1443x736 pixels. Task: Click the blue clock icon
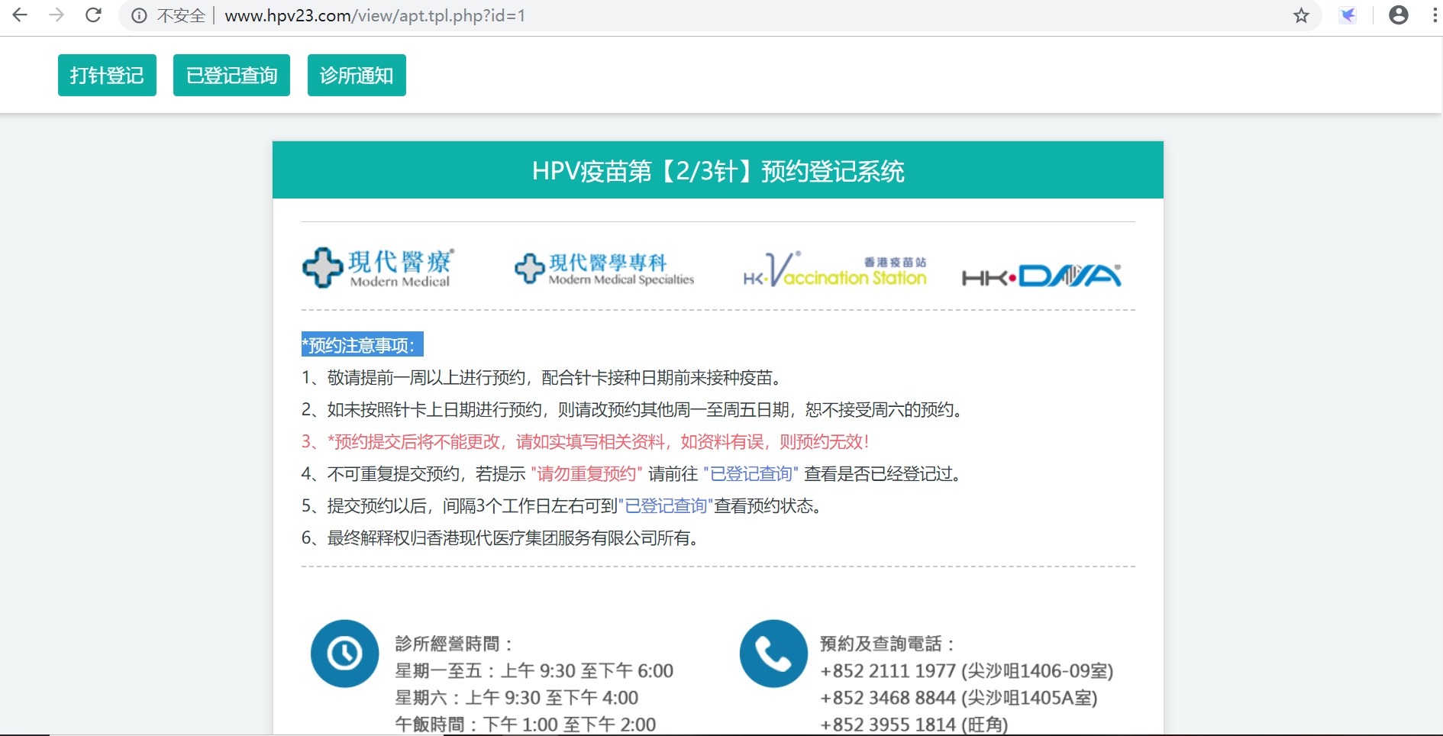pyautogui.click(x=344, y=654)
